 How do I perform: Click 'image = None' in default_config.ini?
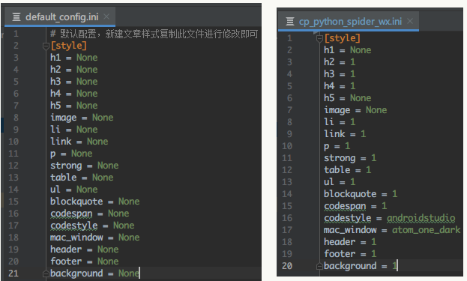(82, 118)
